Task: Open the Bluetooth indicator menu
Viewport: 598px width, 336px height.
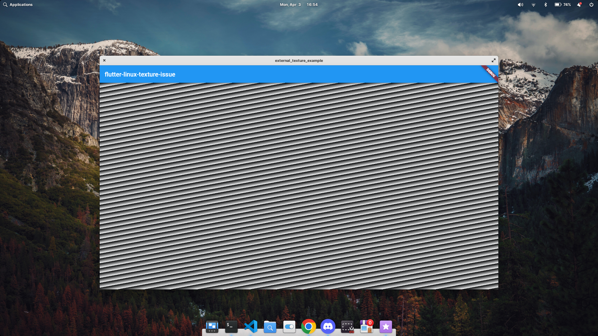Action: (545, 5)
